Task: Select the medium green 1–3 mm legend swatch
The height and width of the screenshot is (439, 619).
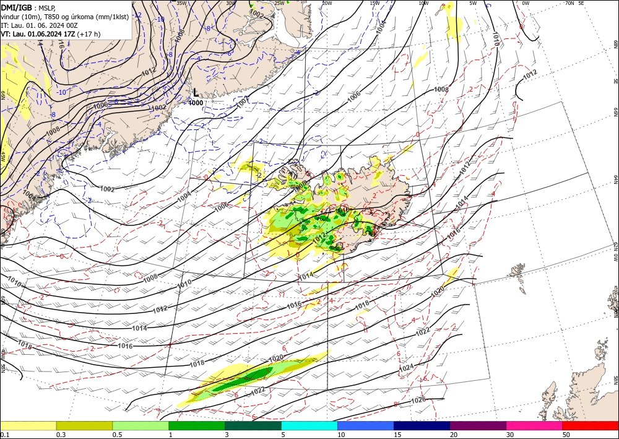Action: coord(197,425)
